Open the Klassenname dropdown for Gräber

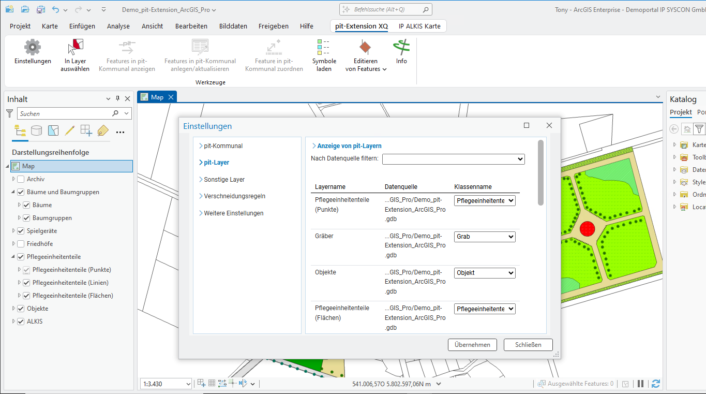(509, 237)
